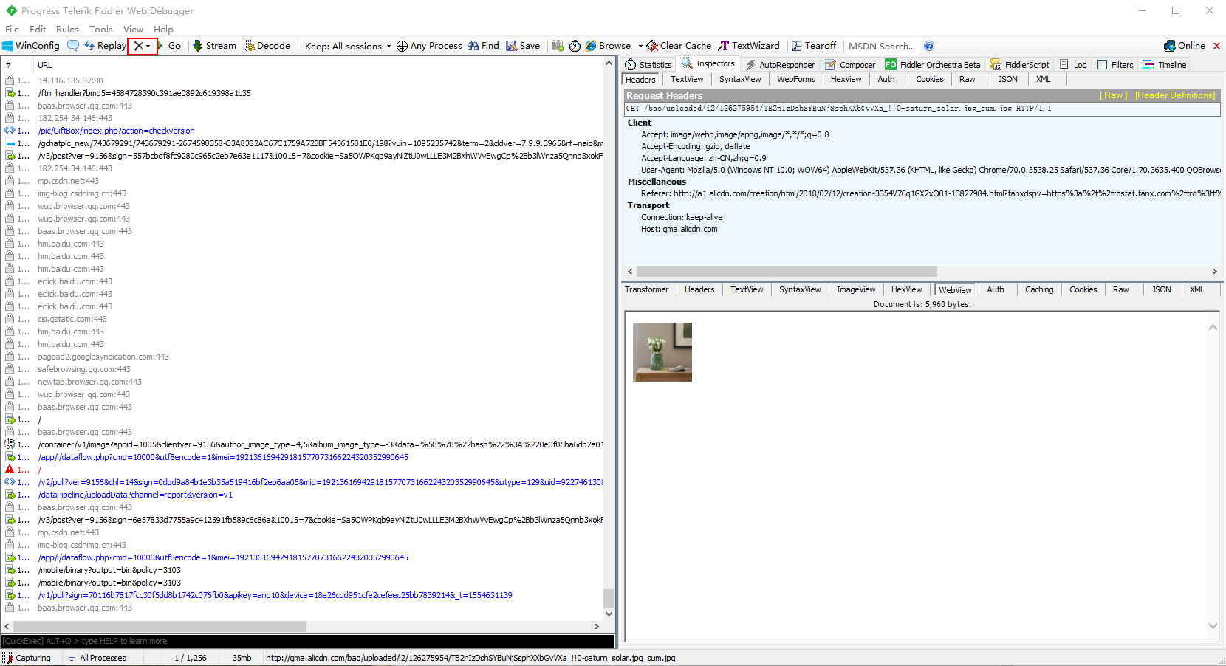Switch to the AutoResponder tab
The image size is (1226, 666).
(x=780, y=65)
